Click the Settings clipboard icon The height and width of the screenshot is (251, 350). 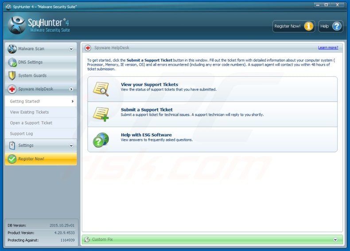coord(12,145)
